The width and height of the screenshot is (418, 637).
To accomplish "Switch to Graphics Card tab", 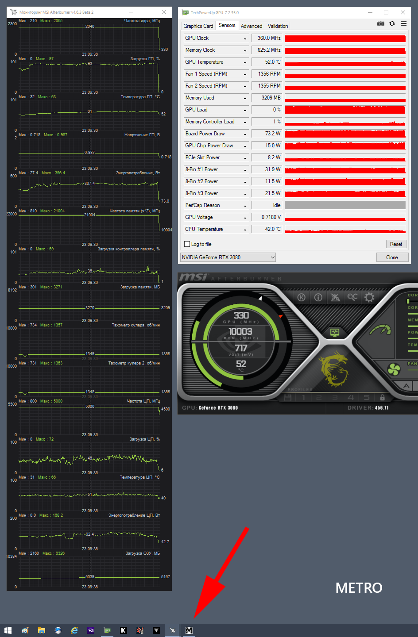I will [198, 26].
